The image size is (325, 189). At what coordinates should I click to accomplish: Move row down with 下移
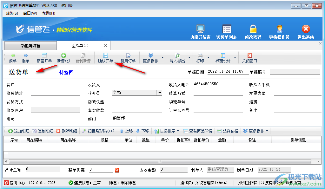tap(143, 131)
